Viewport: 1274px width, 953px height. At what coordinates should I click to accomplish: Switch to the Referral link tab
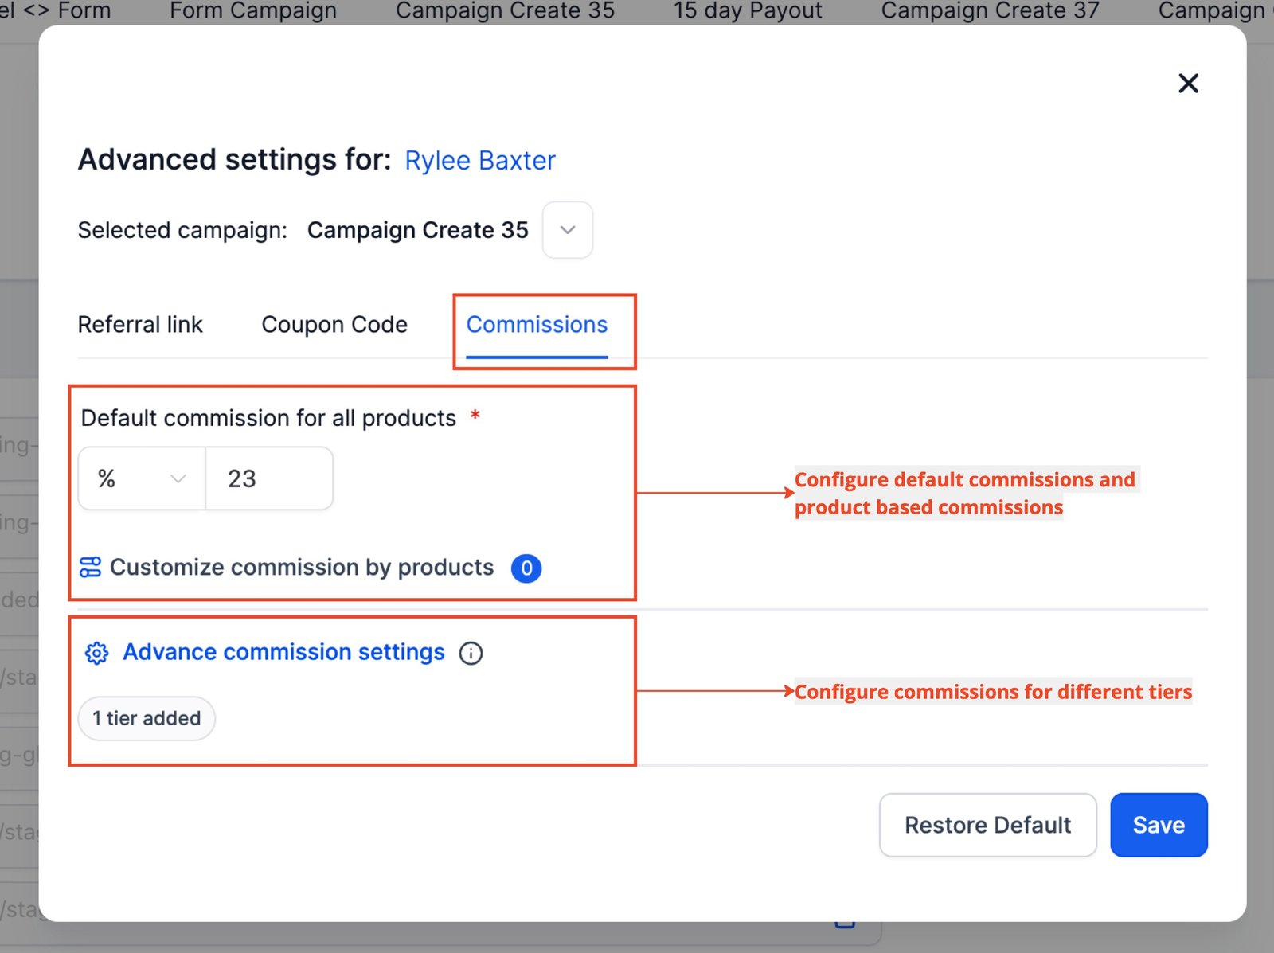(x=140, y=325)
